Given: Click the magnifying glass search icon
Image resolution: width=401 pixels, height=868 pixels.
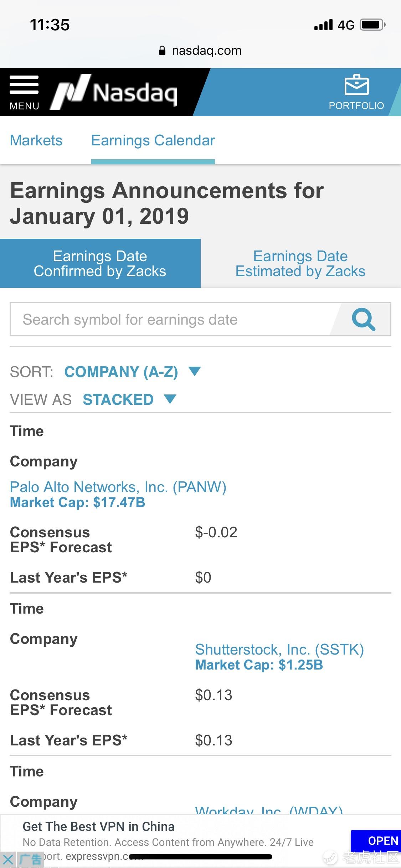Looking at the screenshot, I should pyautogui.click(x=363, y=319).
